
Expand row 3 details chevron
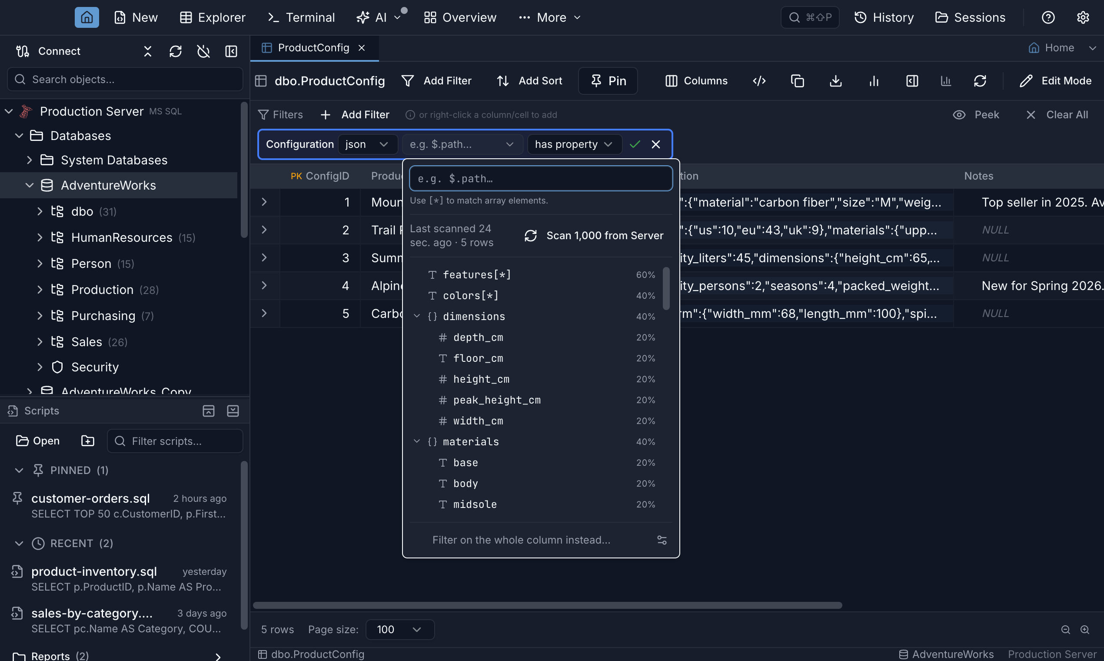pos(264,257)
